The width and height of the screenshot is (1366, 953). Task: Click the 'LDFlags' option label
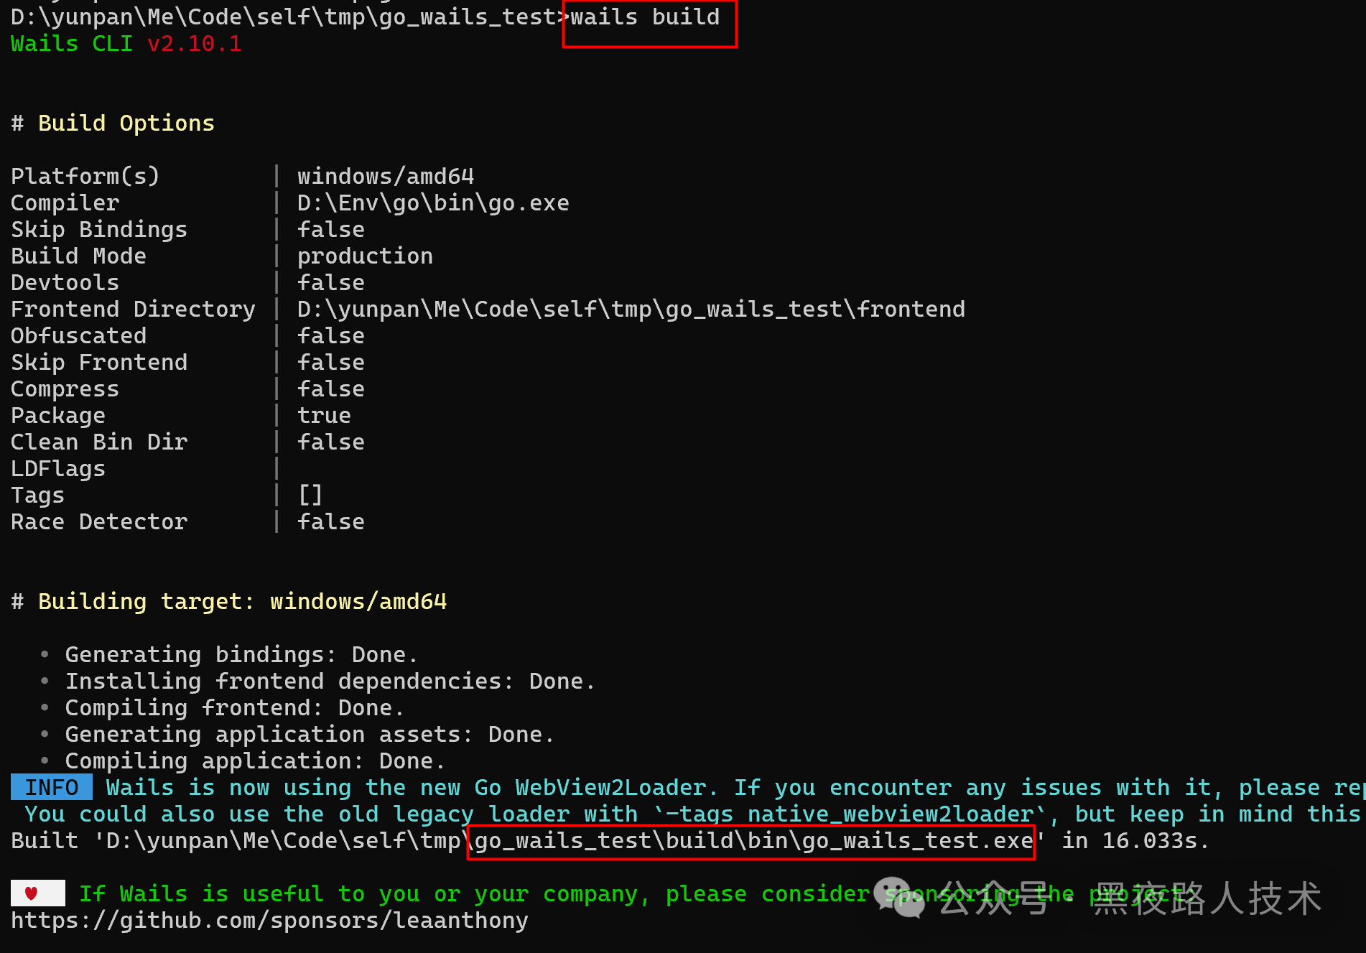click(x=58, y=469)
